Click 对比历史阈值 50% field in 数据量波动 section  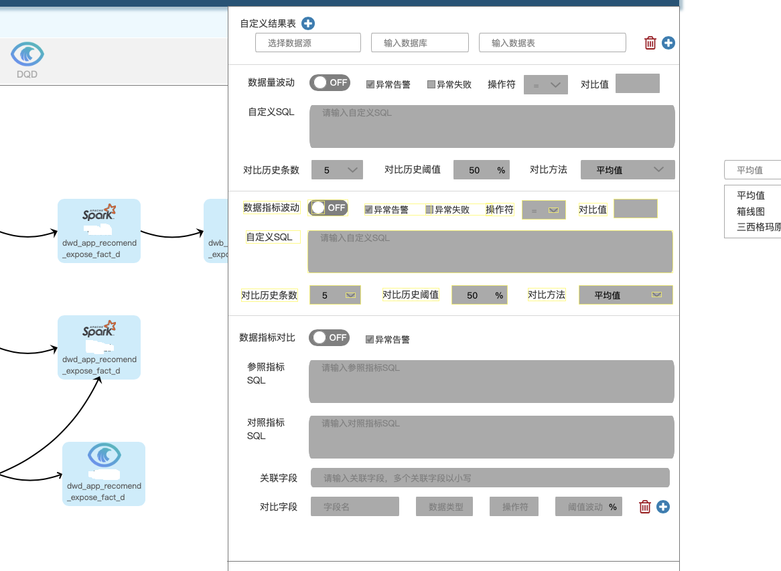pos(481,170)
